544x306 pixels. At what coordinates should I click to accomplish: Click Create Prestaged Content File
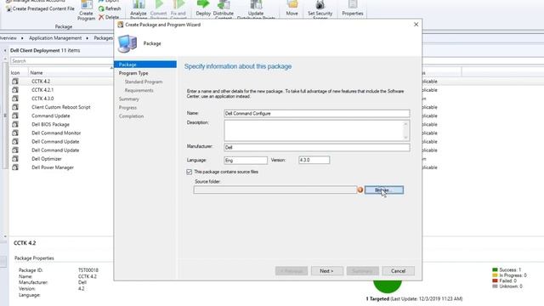[x=40, y=8]
